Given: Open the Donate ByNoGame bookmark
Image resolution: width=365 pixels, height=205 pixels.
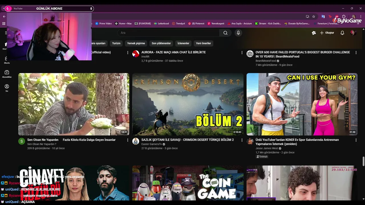Looking at the screenshot, I should [x=297, y=24].
